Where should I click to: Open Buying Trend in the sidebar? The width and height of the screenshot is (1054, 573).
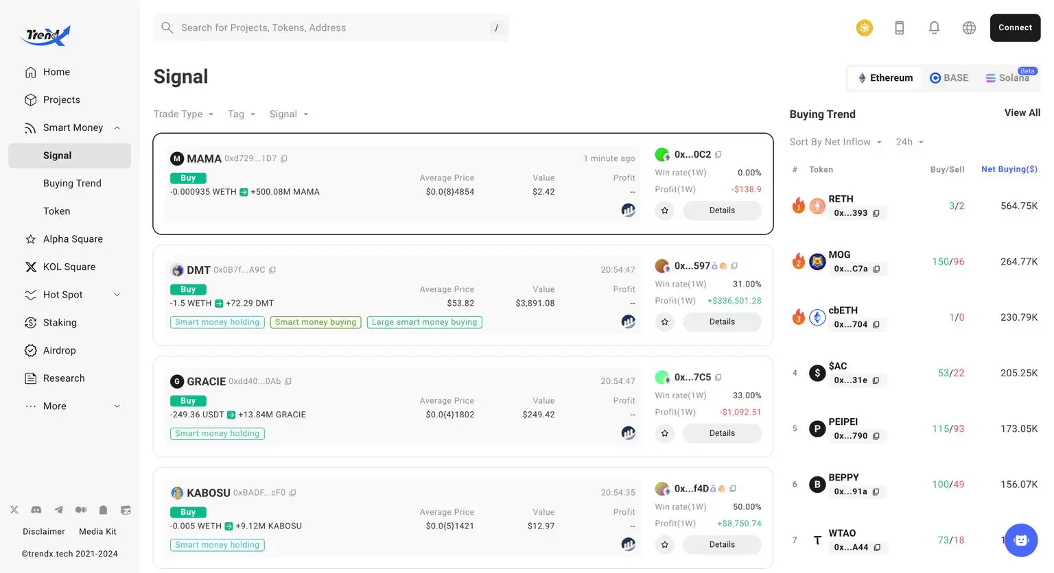72,183
